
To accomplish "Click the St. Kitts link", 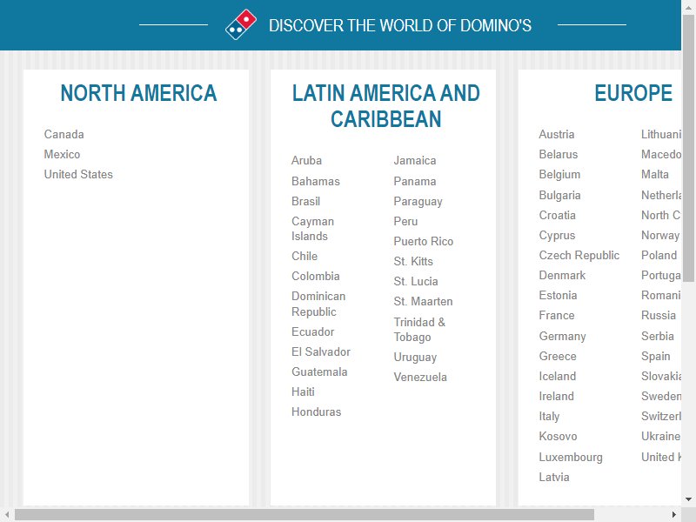I will coord(413,261).
